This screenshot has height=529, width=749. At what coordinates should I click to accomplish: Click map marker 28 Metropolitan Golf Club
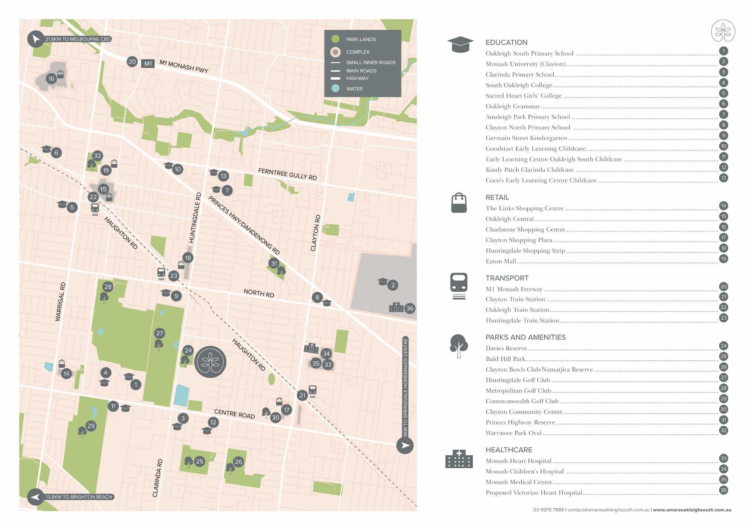coord(108,287)
